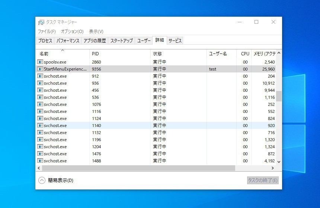Click the horizontal scrollbar right arrow
Screen dimensions: 320x208
[273, 168]
